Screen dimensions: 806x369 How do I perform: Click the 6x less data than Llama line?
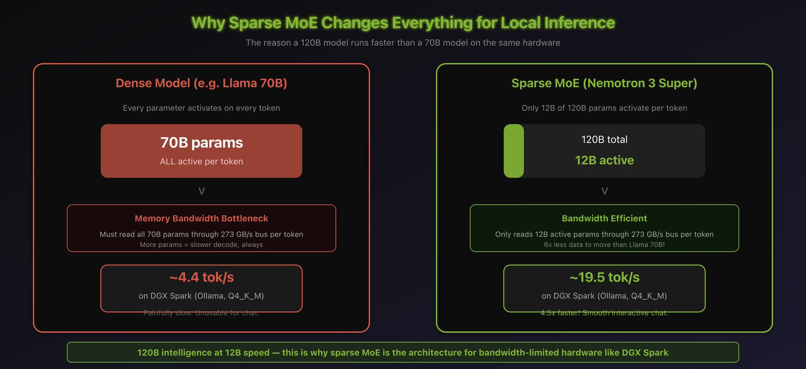604,244
